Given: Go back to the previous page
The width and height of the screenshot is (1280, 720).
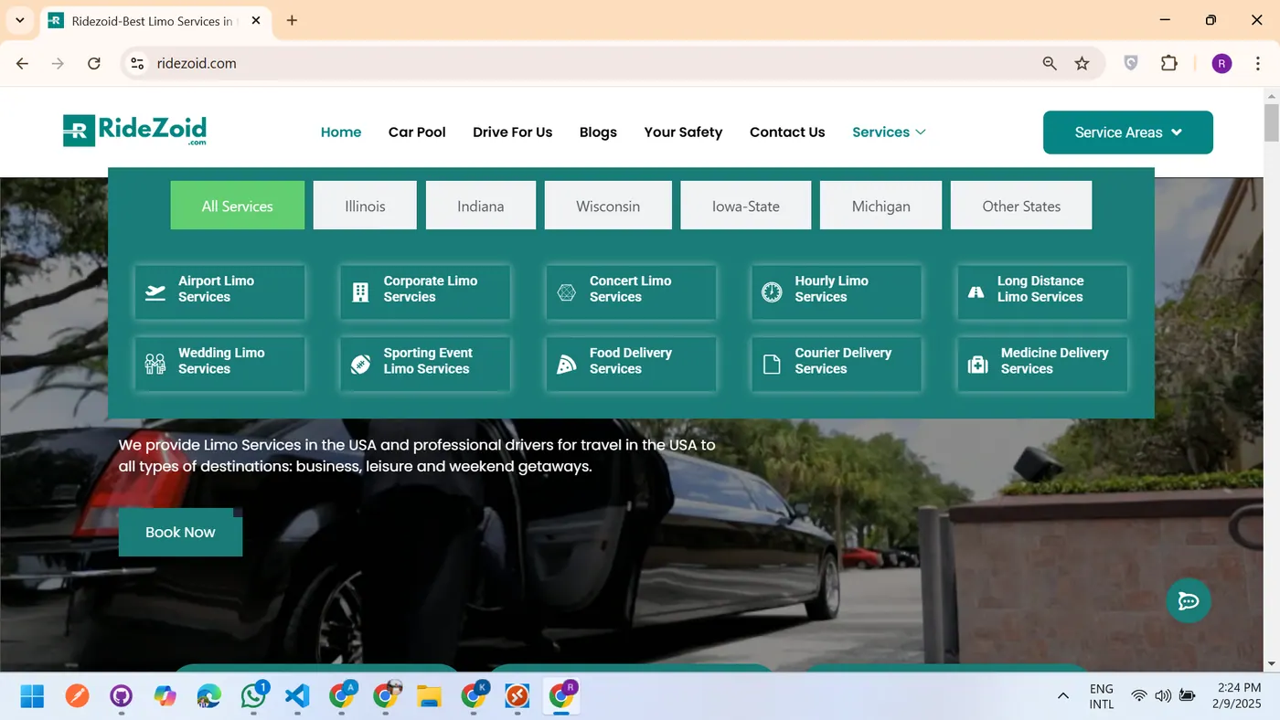Looking at the screenshot, I should coord(23,63).
